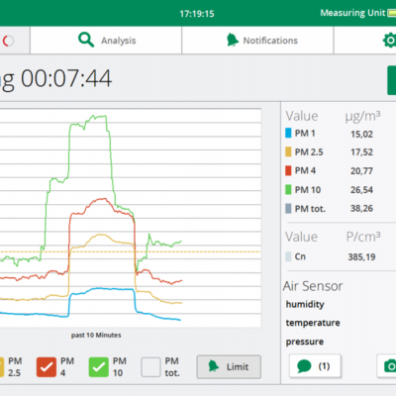Click the red loading spinner icon

(x=8, y=41)
